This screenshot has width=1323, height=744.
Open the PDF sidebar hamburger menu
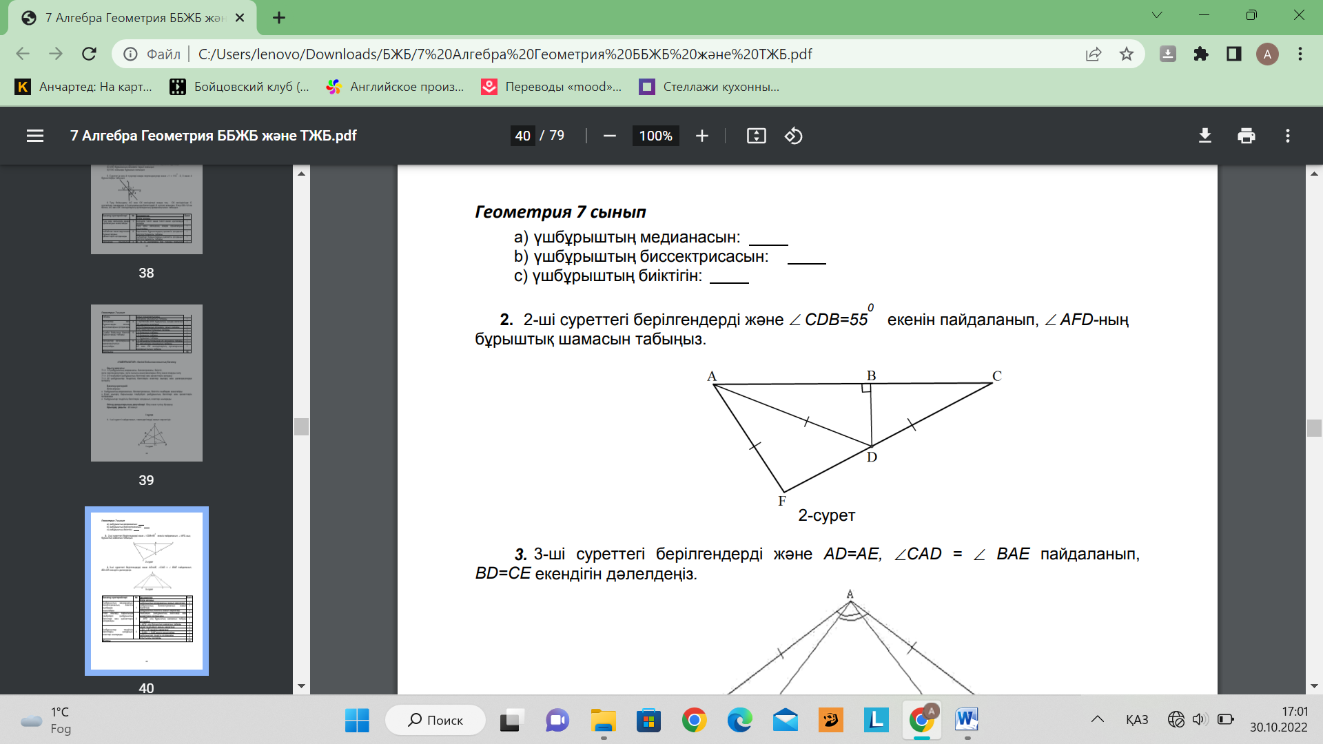pyautogui.click(x=35, y=136)
